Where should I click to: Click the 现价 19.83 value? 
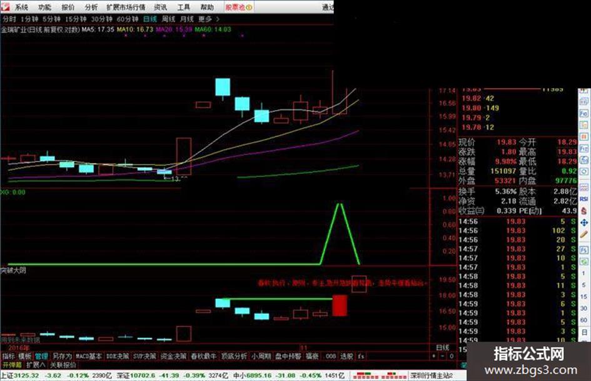tap(506, 142)
